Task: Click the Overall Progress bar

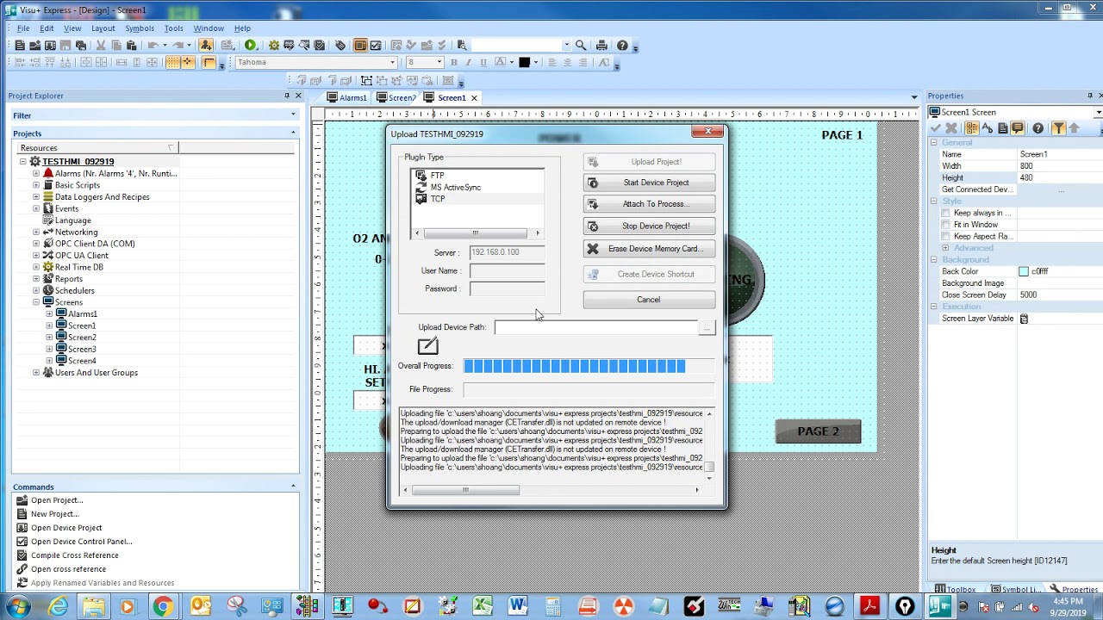Action: (589, 366)
